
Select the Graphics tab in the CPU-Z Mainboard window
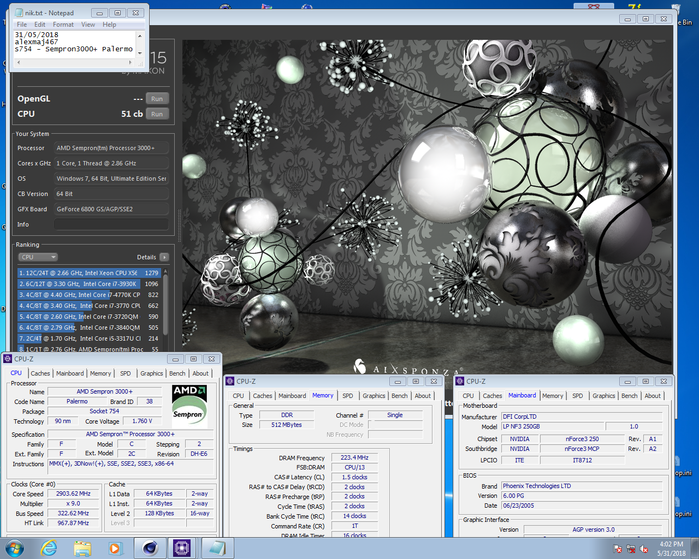click(x=604, y=396)
